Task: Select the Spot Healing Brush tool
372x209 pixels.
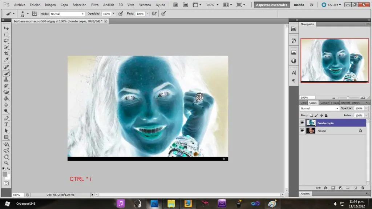Action: (6, 67)
